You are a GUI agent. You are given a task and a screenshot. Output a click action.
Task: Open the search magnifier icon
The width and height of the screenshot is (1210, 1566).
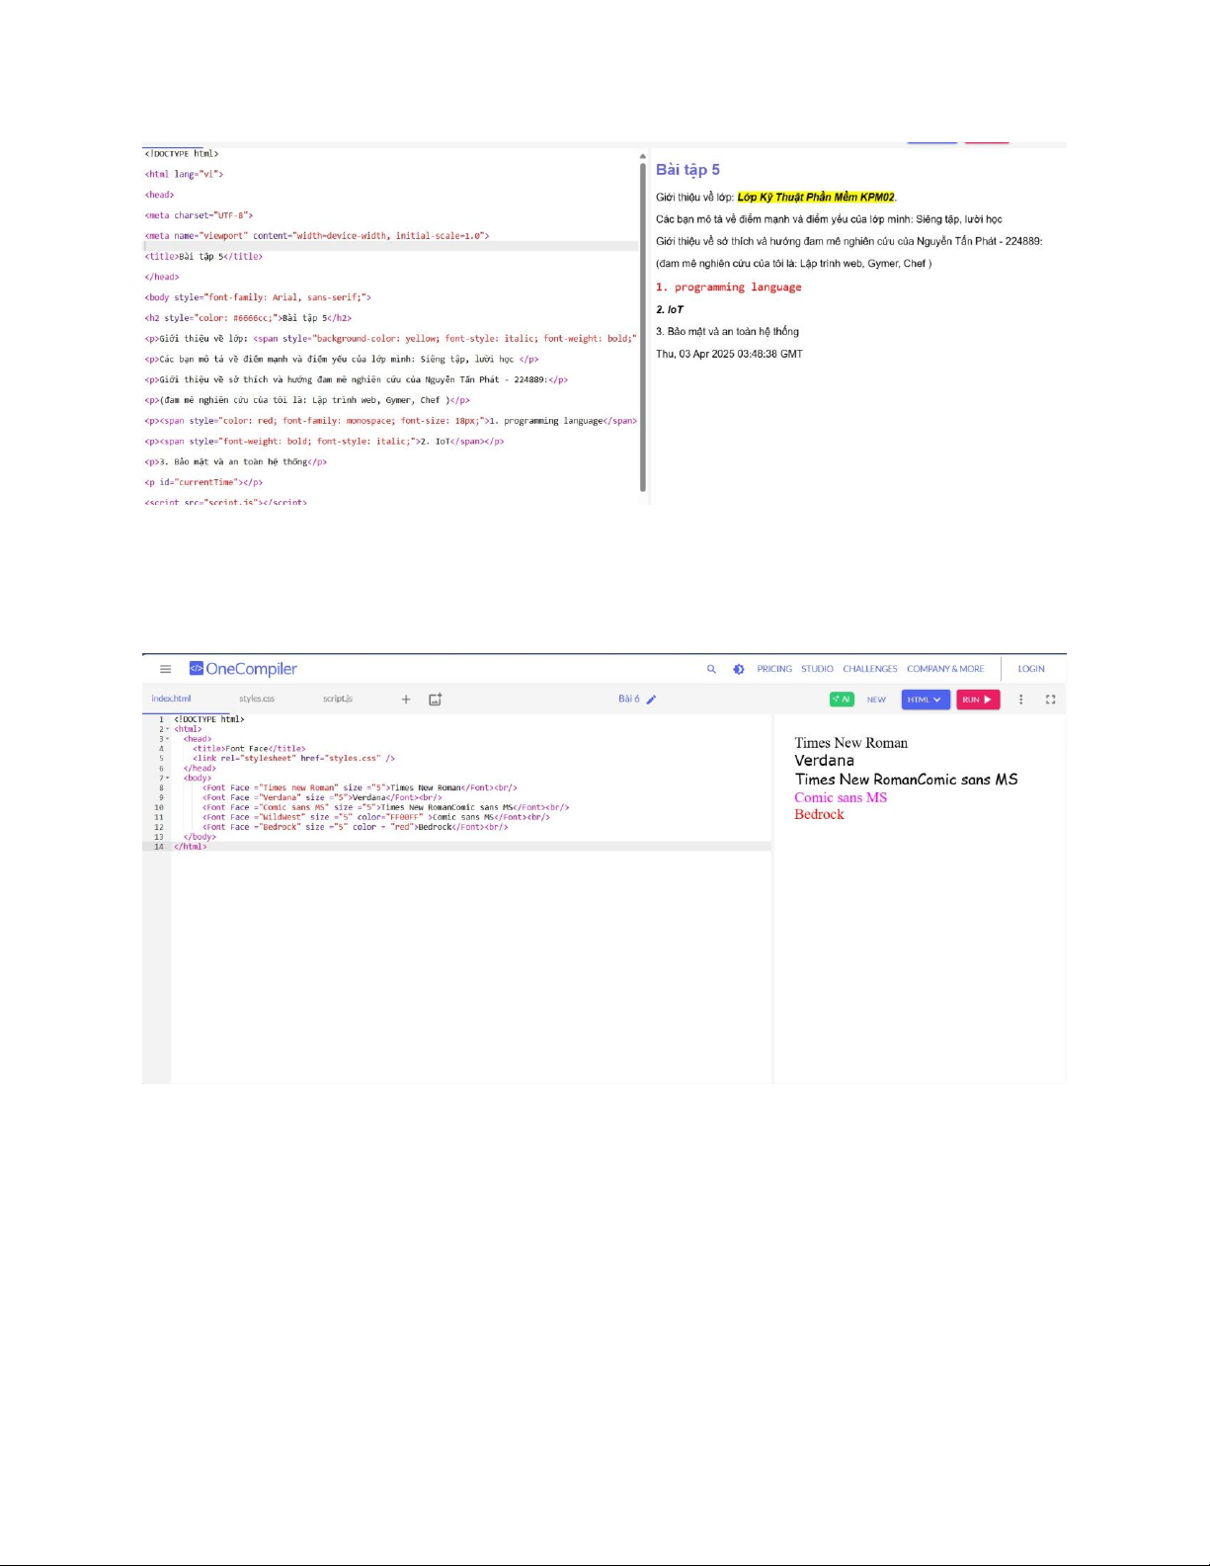711,669
